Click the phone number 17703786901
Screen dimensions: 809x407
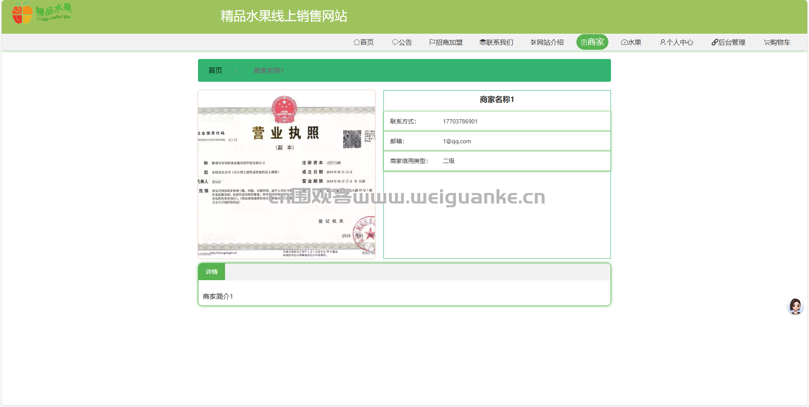tap(460, 121)
